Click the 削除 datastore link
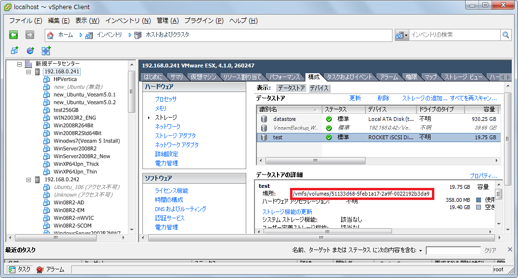Viewport: 518px width, 278px height. (383, 98)
